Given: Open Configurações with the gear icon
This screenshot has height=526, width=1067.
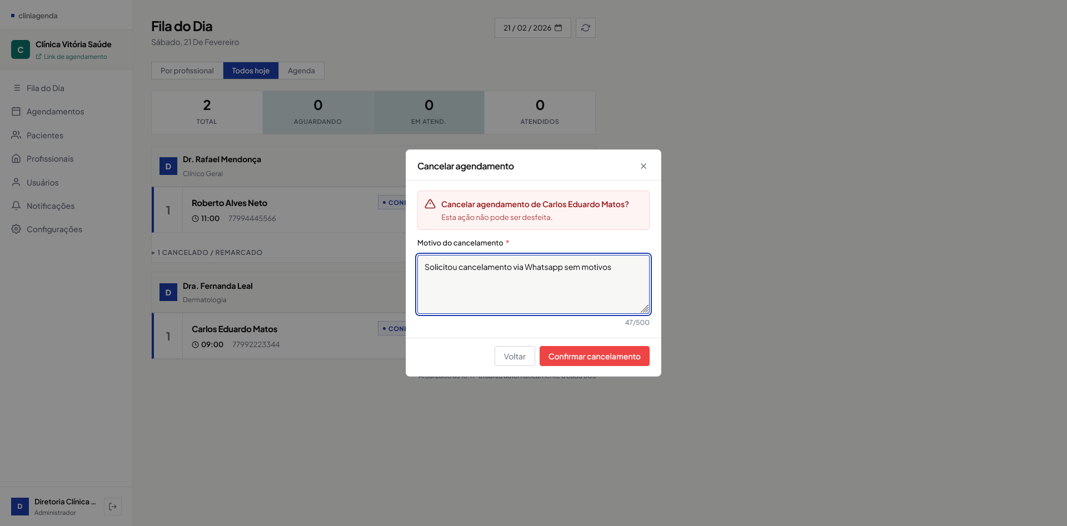Looking at the screenshot, I should click(16, 229).
